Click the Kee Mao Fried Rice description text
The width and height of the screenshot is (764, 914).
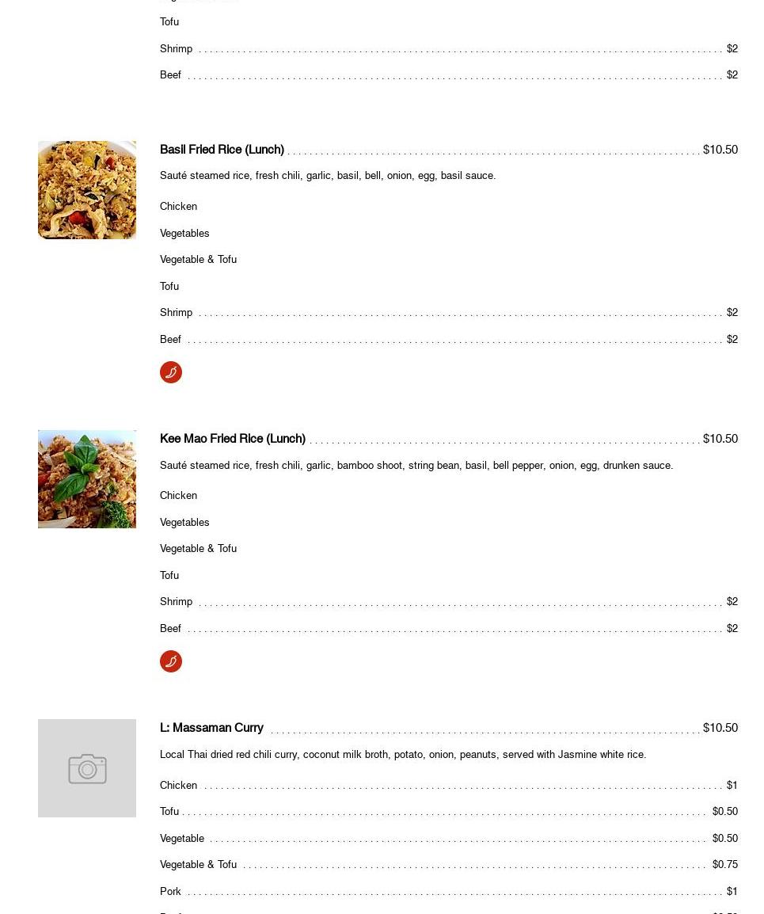(416, 465)
